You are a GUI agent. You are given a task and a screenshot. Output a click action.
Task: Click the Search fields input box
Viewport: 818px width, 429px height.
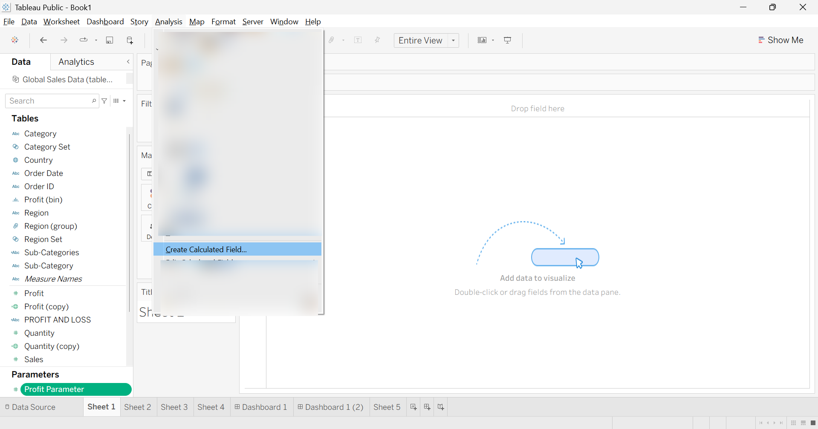52,101
